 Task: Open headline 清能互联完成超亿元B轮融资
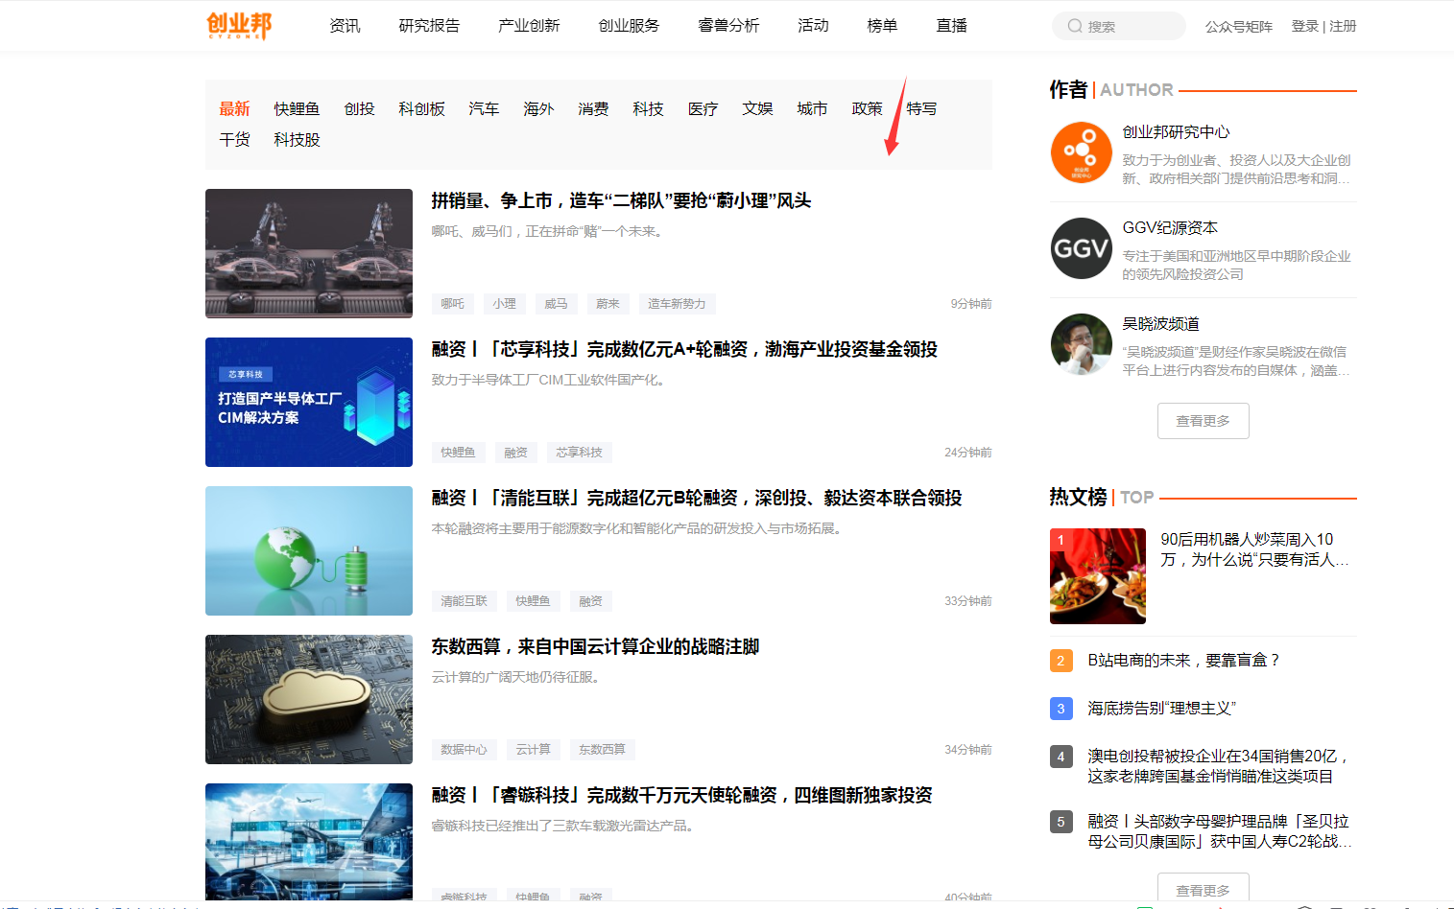click(x=697, y=498)
